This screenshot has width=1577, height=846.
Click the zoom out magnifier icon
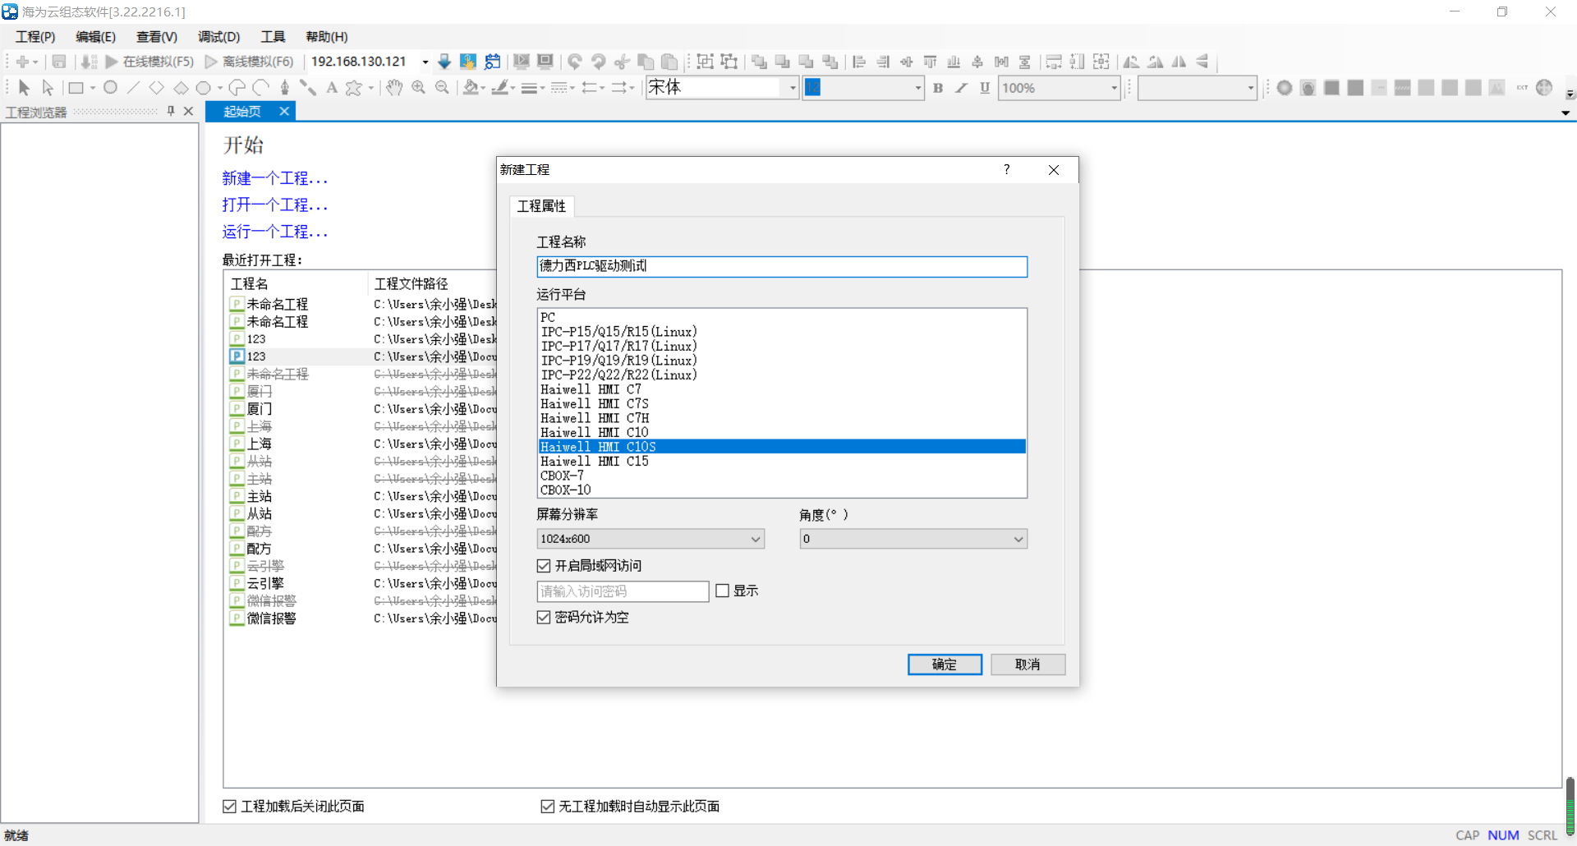pos(442,88)
